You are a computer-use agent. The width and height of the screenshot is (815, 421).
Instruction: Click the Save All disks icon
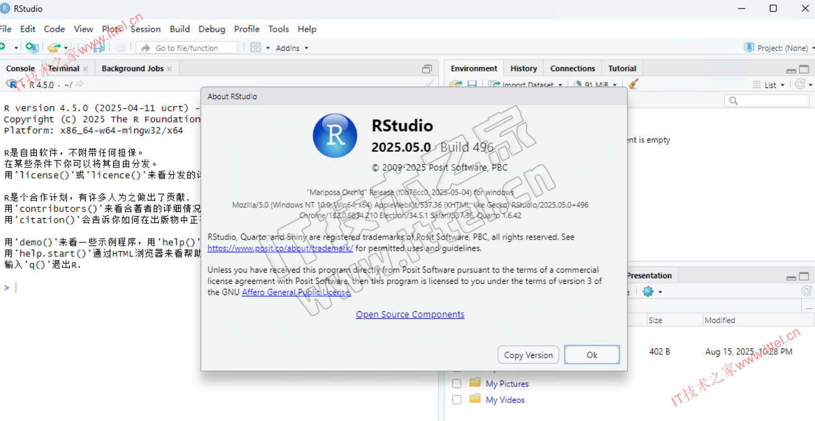[98, 48]
